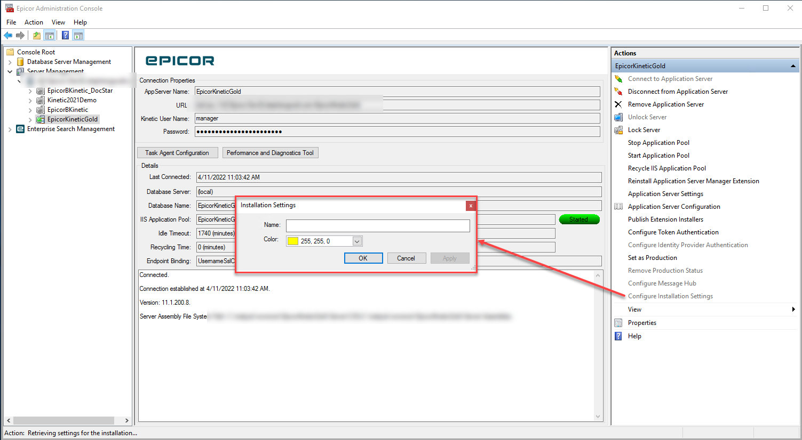Expand Database Server Management node
This screenshot has height=440, width=802.
[x=10, y=62]
